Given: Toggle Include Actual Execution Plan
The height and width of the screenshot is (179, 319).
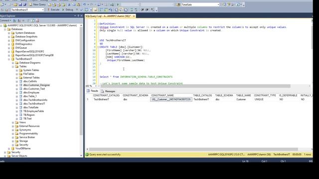Looking at the screenshot, I should click(x=101, y=9).
